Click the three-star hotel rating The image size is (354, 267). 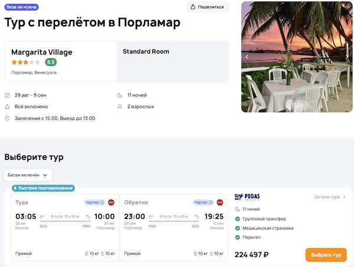pyautogui.click(x=25, y=62)
